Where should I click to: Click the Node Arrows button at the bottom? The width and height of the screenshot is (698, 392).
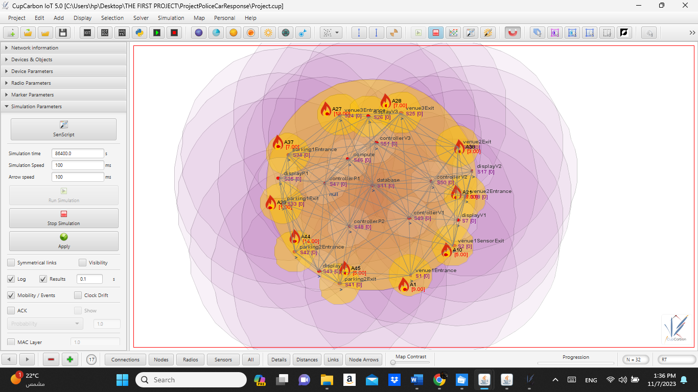(363, 359)
